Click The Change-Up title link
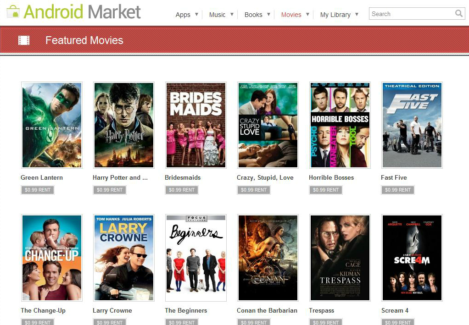This screenshot has height=325, width=469. pyautogui.click(x=43, y=311)
